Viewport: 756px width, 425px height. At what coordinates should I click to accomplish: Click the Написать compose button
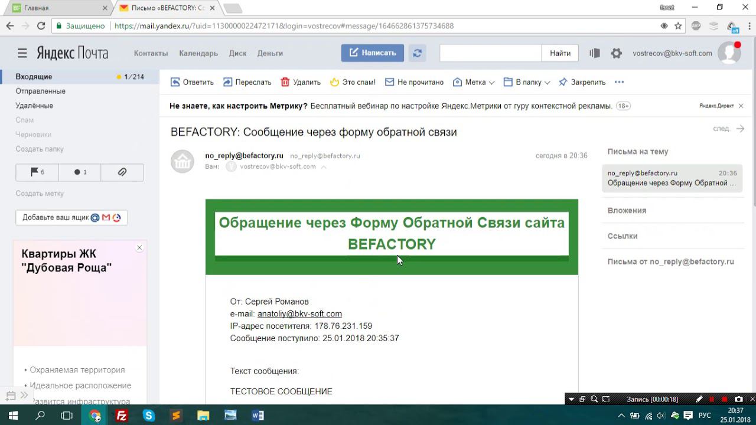tap(373, 53)
